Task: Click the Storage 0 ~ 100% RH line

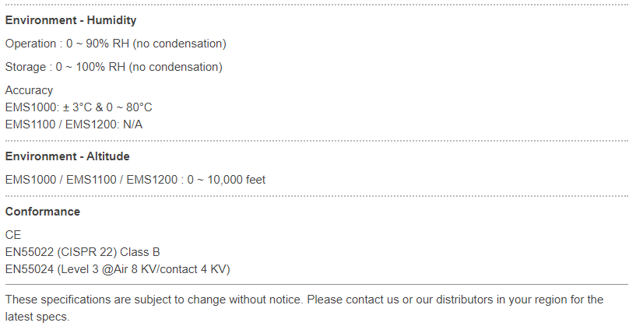Action: click(114, 67)
